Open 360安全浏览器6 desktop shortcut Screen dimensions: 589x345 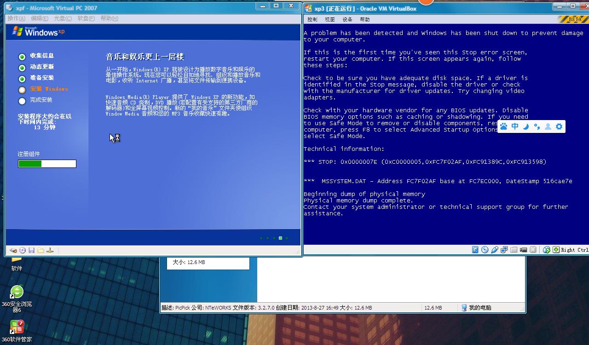(x=17, y=298)
